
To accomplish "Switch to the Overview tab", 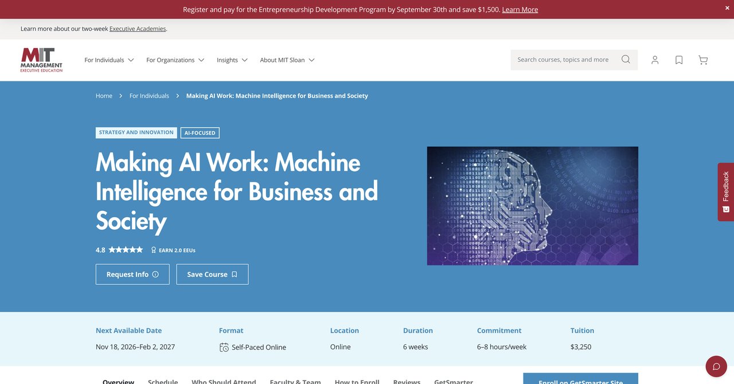I will tap(118, 382).
